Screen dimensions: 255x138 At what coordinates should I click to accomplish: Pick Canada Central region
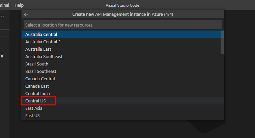tap(40, 79)
